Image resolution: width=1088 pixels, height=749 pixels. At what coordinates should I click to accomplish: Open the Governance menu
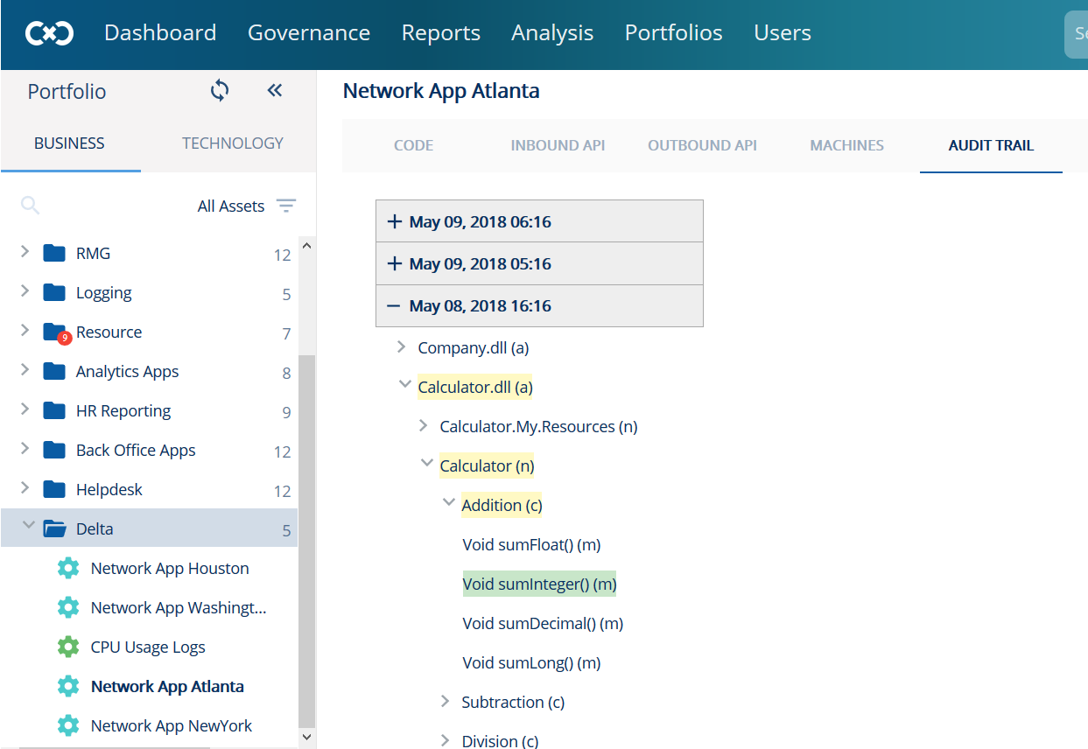(309, 33)
